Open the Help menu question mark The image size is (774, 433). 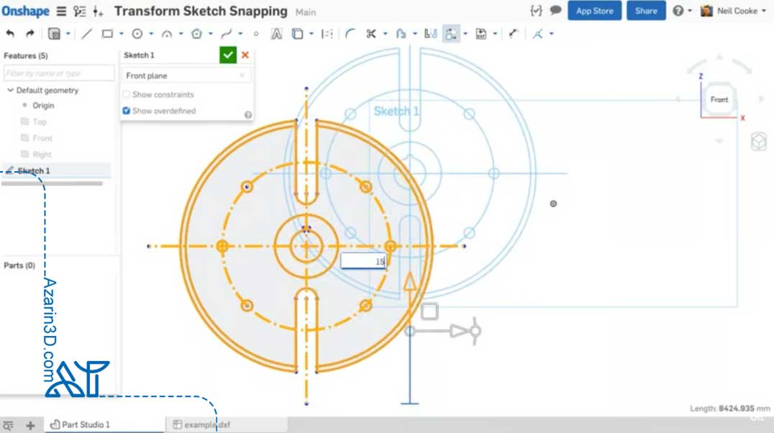(679, 11)
